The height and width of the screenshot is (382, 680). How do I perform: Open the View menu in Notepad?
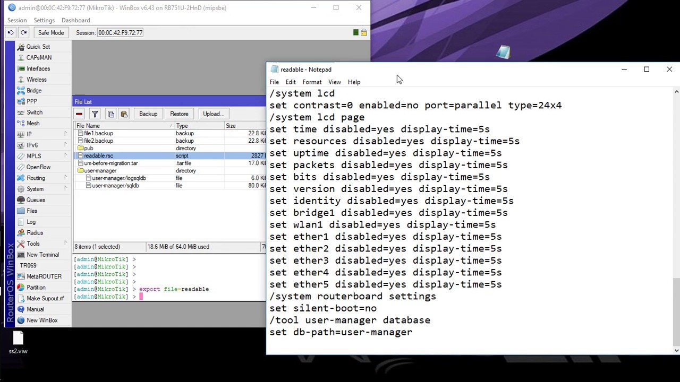[334, 82]
